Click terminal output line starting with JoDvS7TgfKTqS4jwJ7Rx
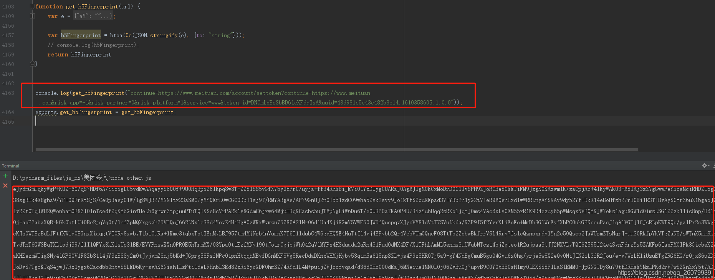This screenshot has width=715, height=280. click(x=363, y=267)
